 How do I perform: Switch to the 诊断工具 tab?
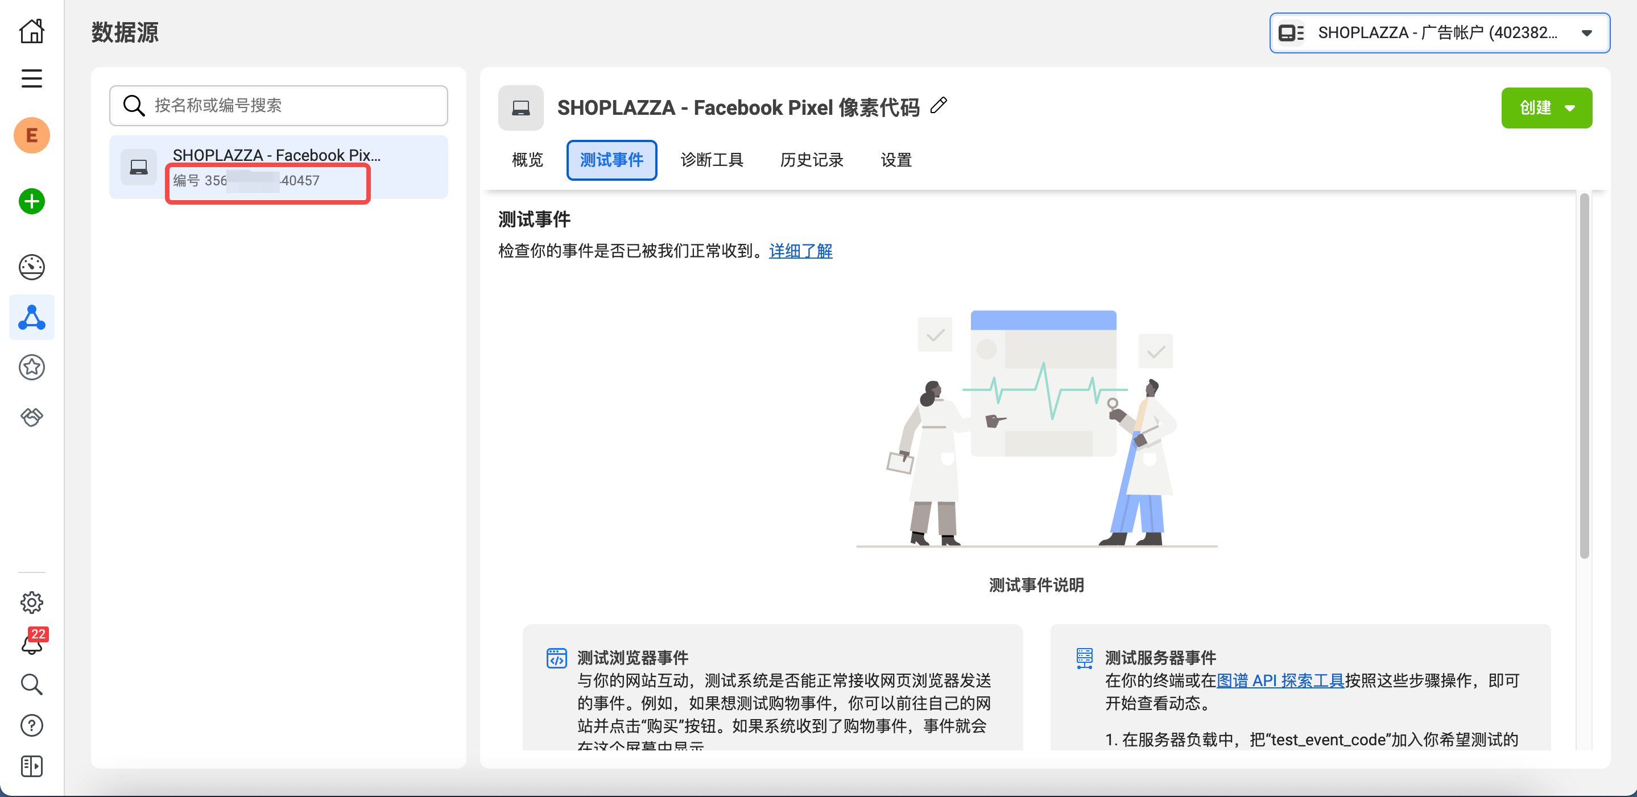point(712,160)
